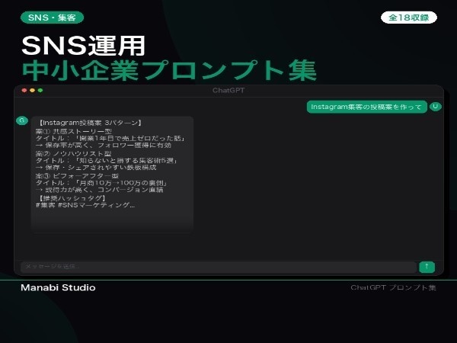Click the 'SNS運用' headline
This screenshot has height=343, width=457.
coord(83,46)
